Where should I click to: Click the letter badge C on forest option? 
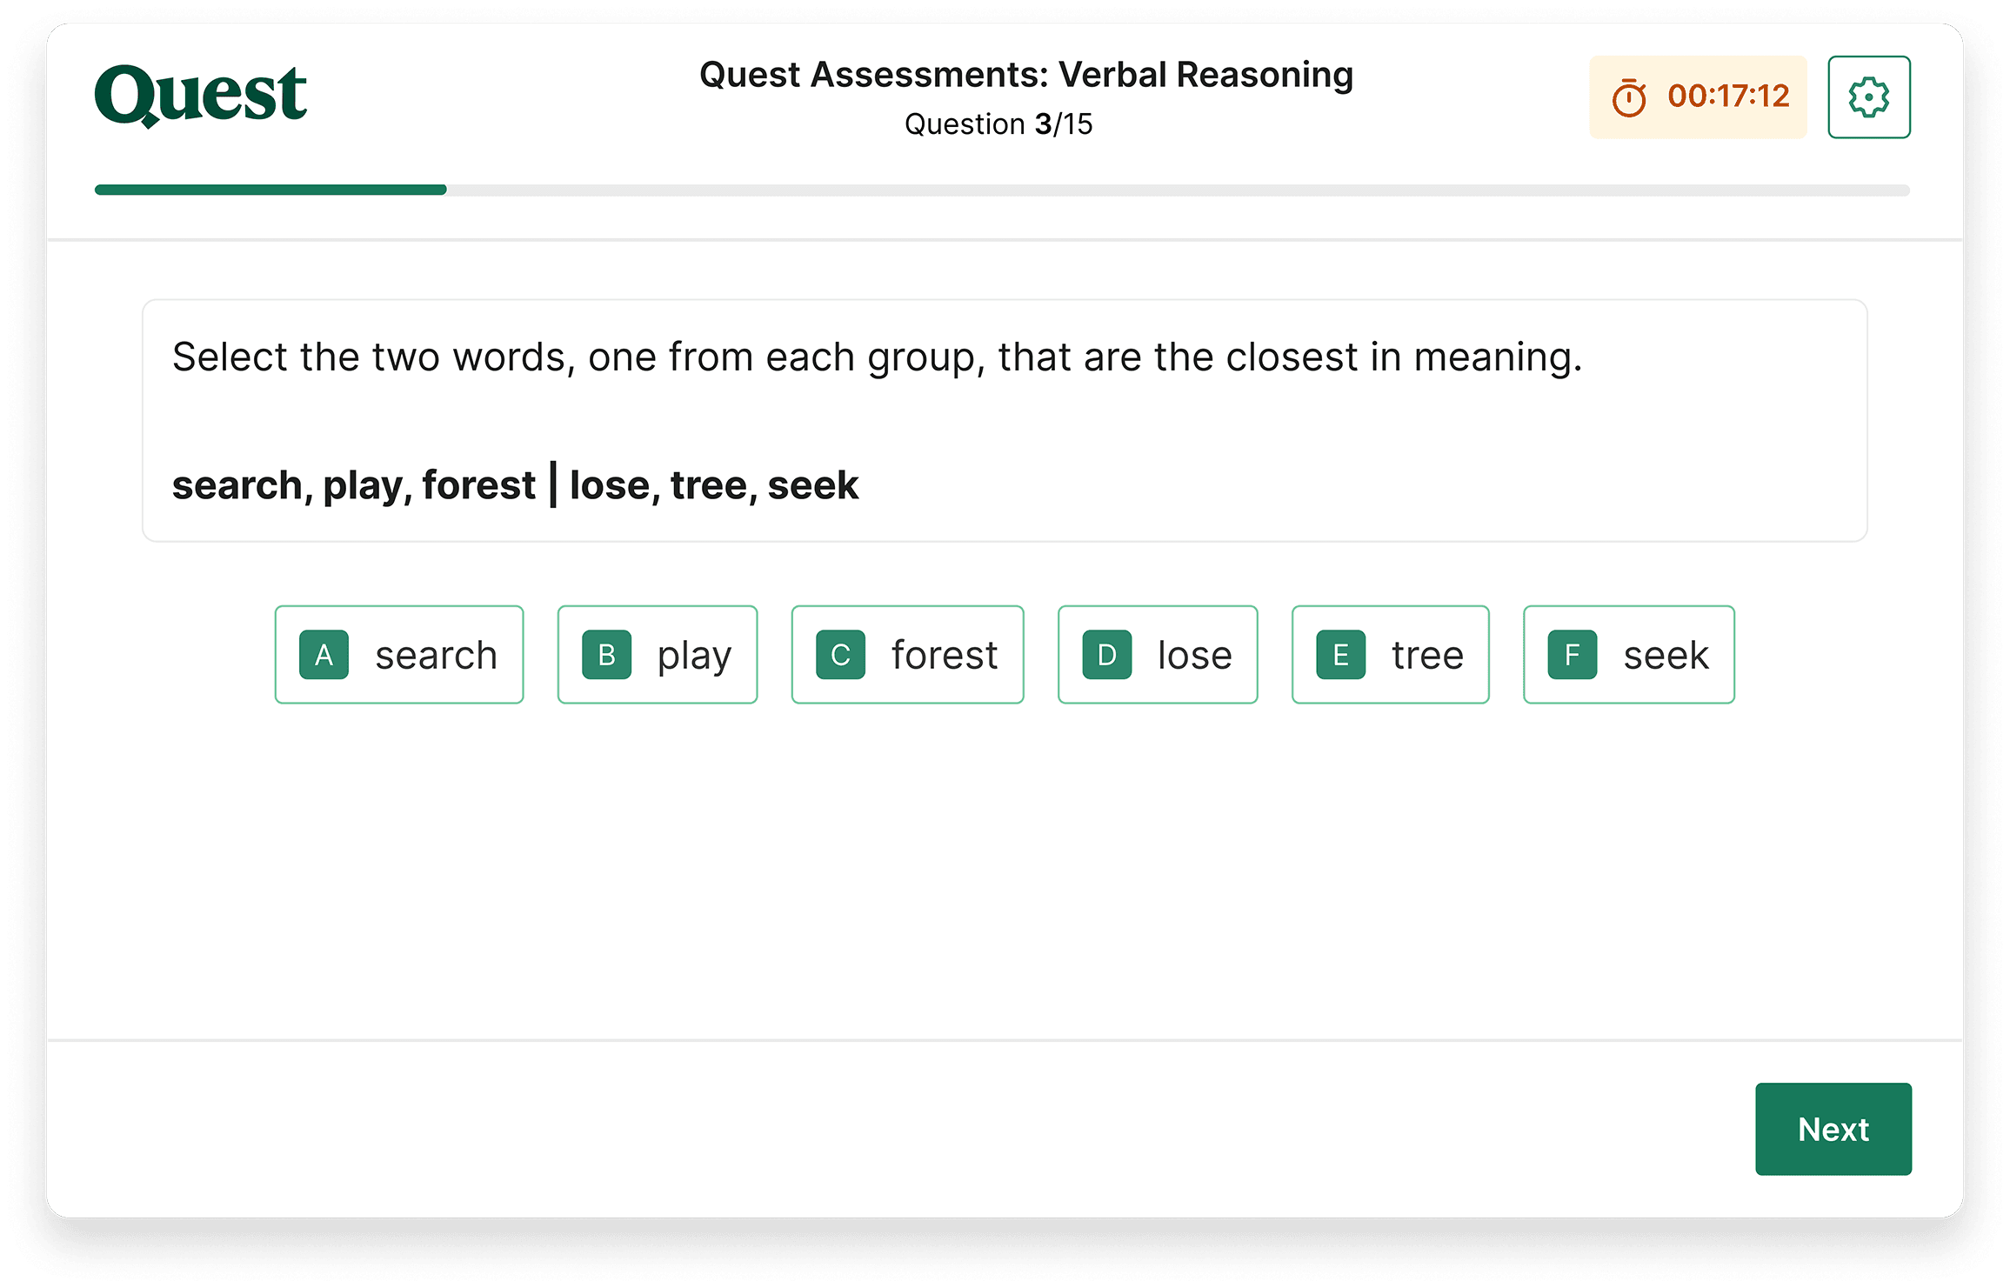pos(839,654)
